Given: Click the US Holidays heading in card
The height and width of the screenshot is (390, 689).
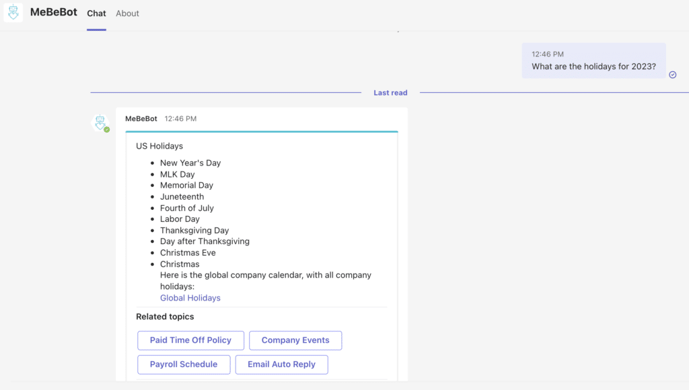Looking at the screenshot, I should pyautogui.click(x=159, y=146).
